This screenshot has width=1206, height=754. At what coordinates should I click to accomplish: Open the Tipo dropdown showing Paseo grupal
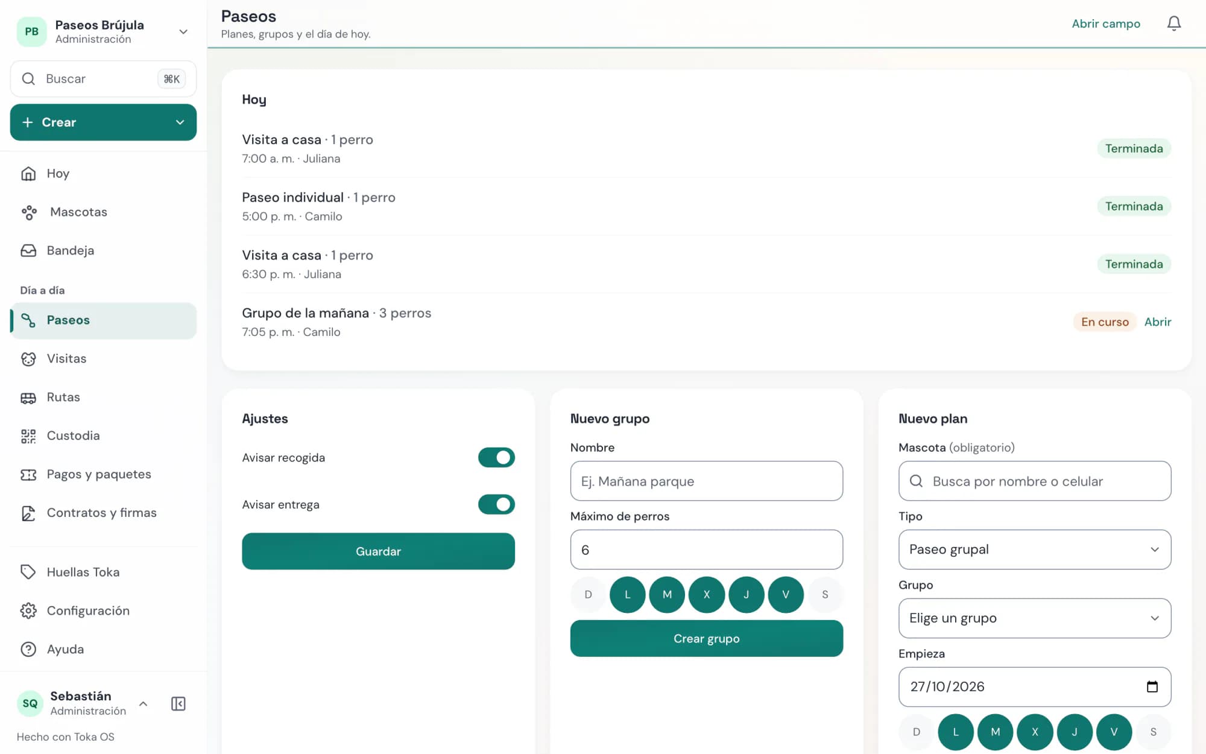pos(1035,550)
